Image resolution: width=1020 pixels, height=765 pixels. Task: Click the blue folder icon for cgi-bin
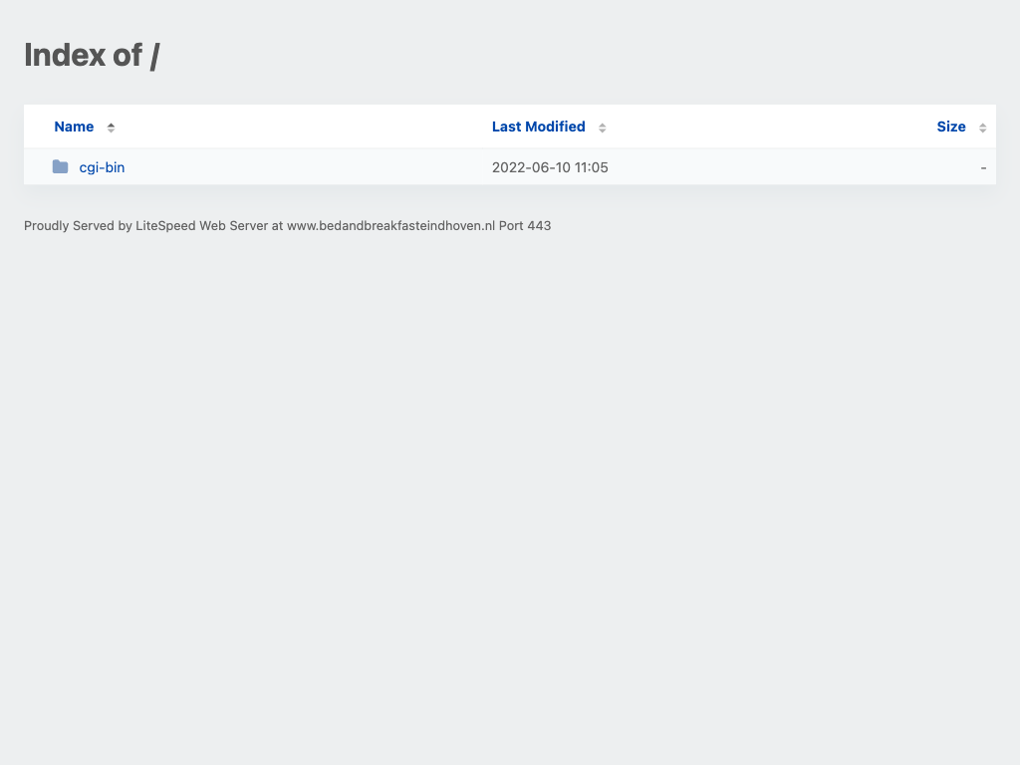coord(61,167)
